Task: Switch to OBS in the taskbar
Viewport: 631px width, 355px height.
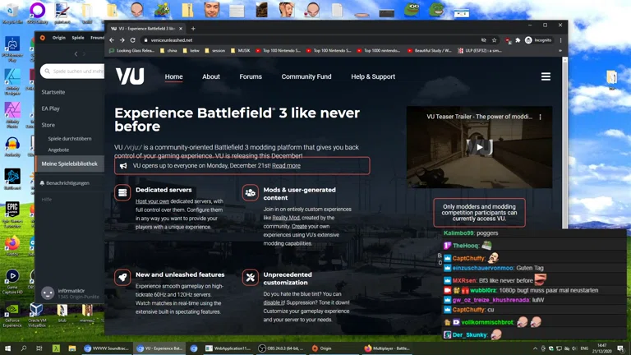Action: 280,348
